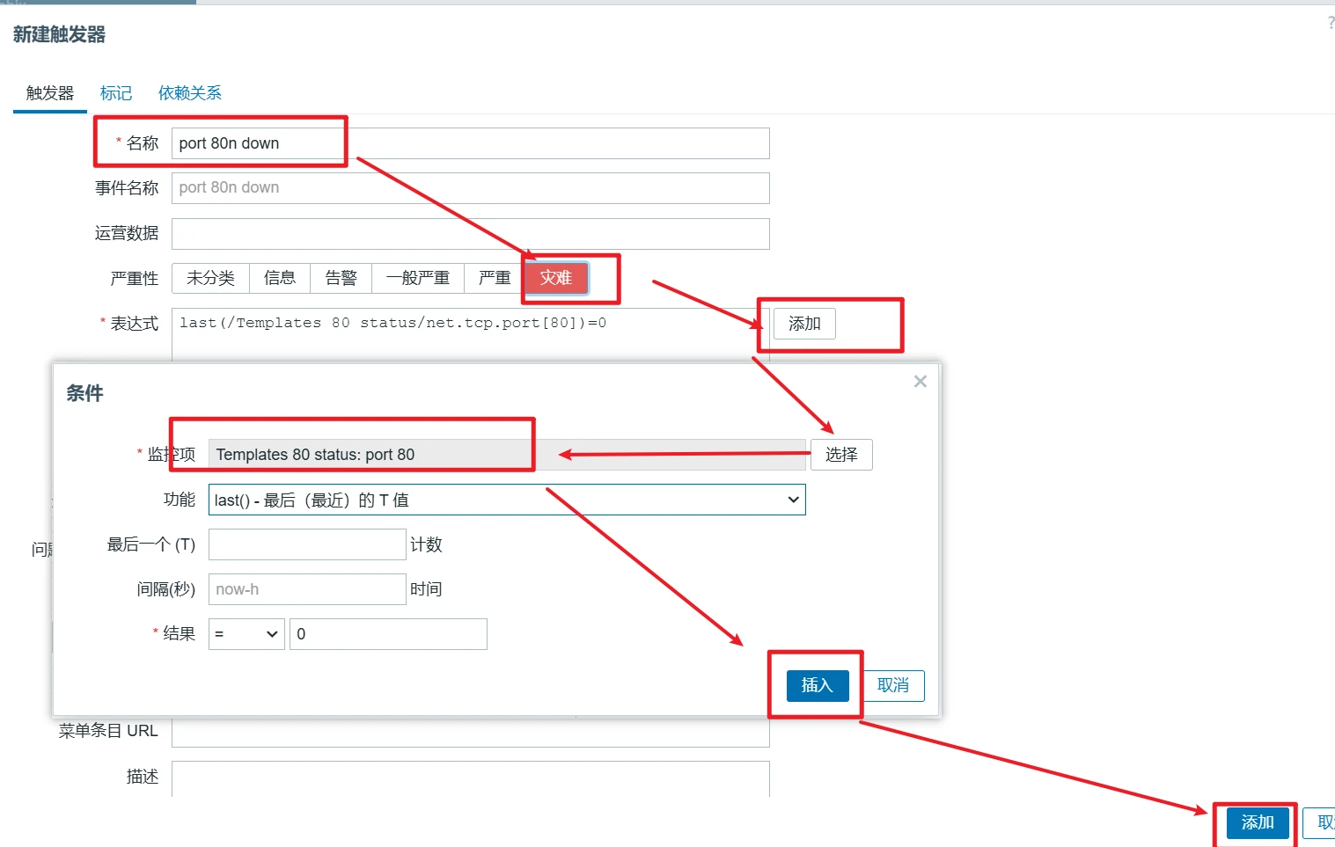Select 灾难 severity button
Image resolution: width=1335 pixels, height=847 pixels.
coord(555,278)
